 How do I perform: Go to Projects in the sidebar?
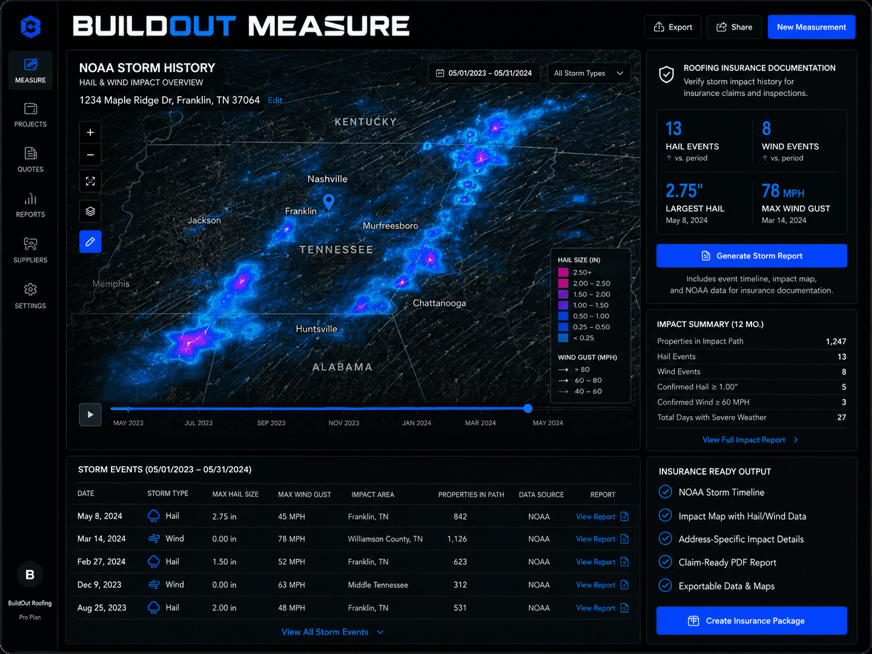(x=31, y=114)
